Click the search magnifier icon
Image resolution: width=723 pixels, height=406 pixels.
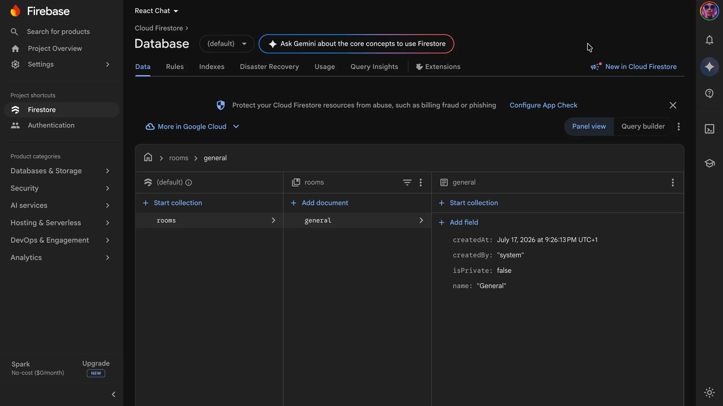click(x=14, y=32)
